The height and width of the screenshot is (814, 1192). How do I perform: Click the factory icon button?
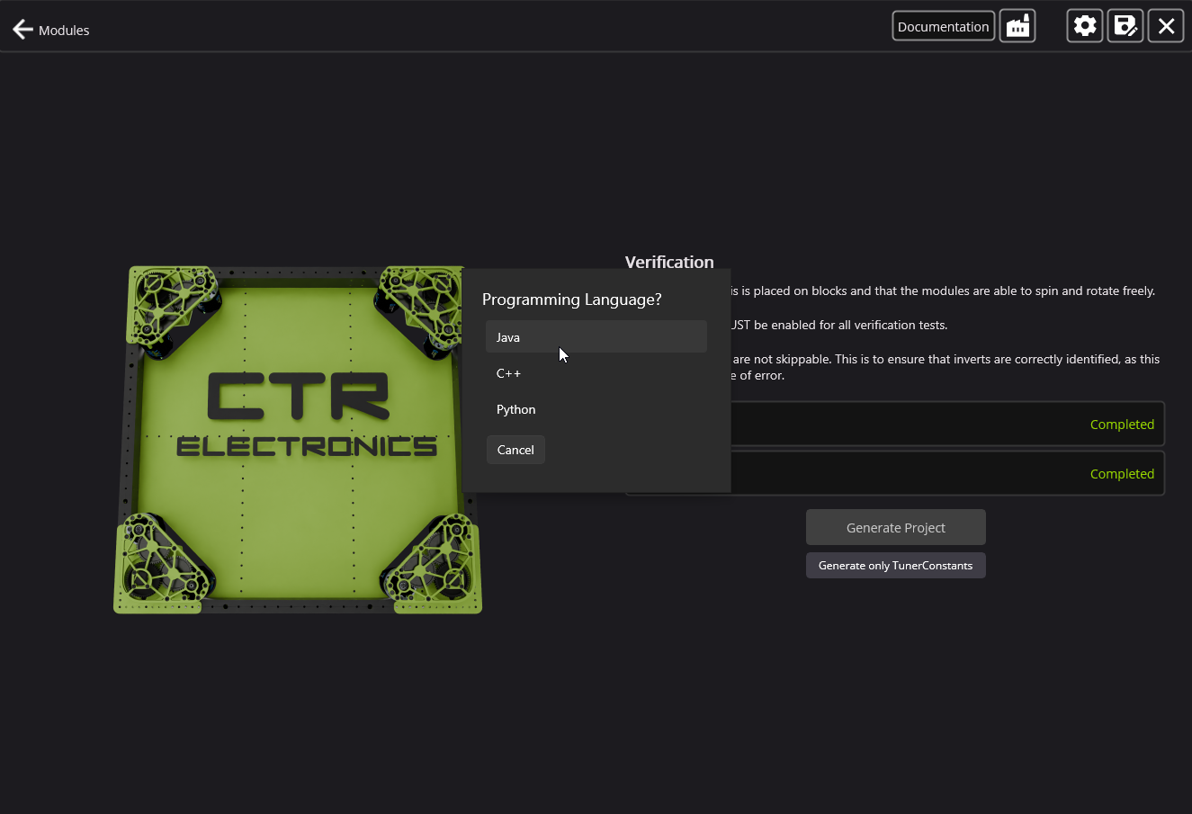1017,26
